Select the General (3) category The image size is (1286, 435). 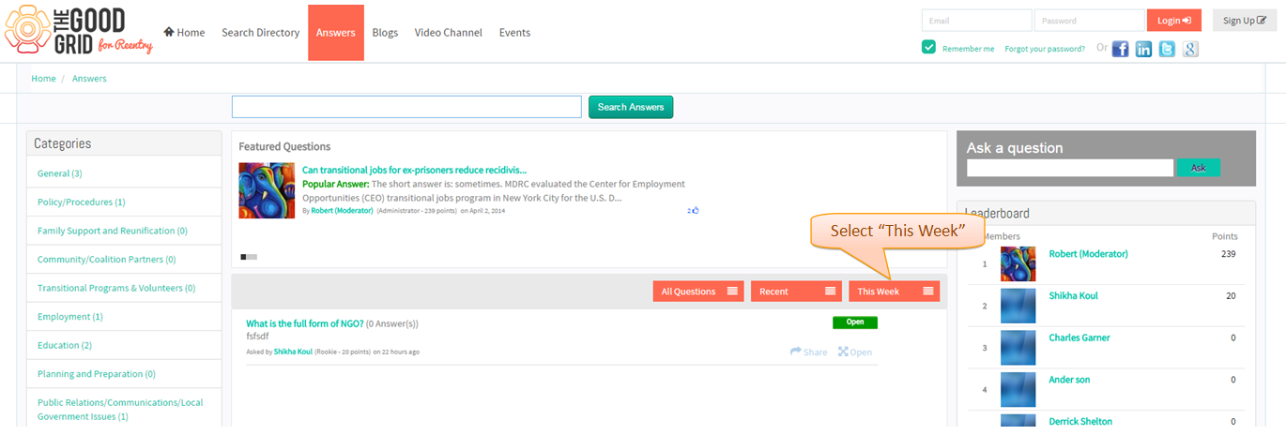click(60, 173)
